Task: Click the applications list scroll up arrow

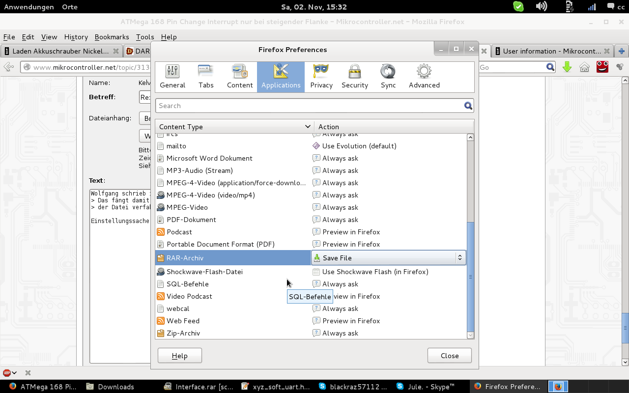Action: pyautogui.click(x=470, y=137)
